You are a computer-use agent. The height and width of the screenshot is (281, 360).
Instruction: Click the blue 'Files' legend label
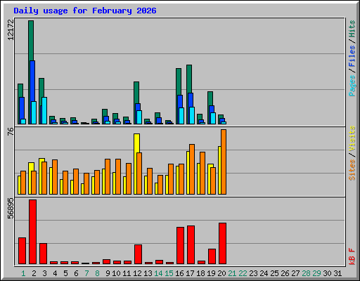352,56
